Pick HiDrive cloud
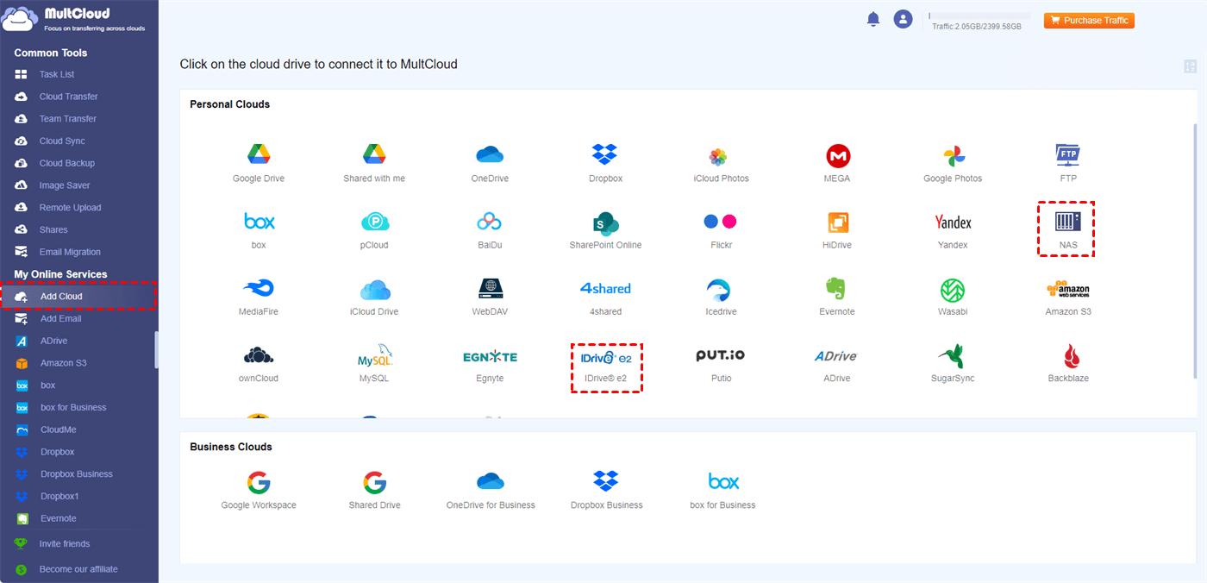The image size is (1207, 583). pos(838,223)
